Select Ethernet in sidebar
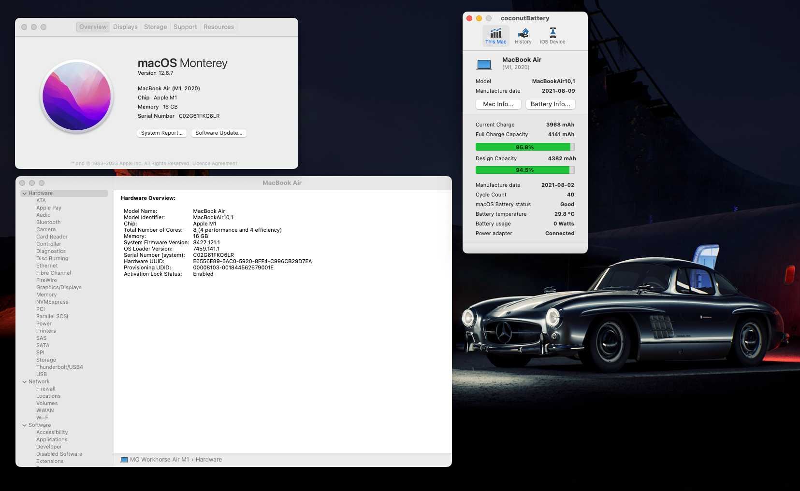Image resolution: width=800 pixels, height=491 pixels. click(47, 266)
